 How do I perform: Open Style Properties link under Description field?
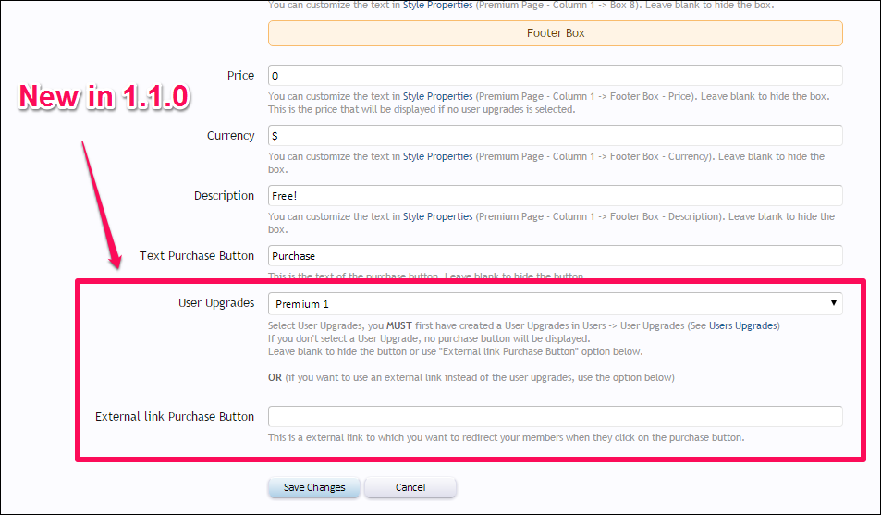pos(437,217)
